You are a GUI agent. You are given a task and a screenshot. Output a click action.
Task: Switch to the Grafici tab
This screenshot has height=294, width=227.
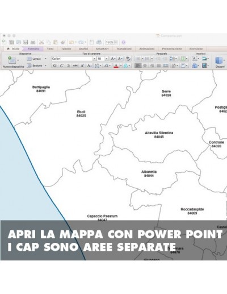pos(83,49)
